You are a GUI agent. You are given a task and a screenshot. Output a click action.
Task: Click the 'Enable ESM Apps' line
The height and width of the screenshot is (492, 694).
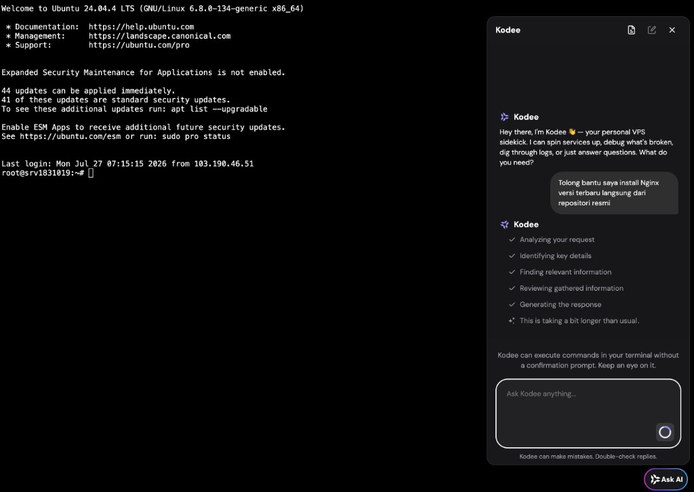pyautogui.click(x=144, y=127)
